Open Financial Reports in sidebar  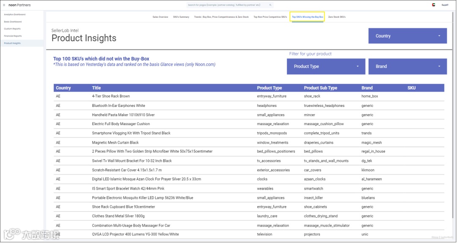pos(13,36)
